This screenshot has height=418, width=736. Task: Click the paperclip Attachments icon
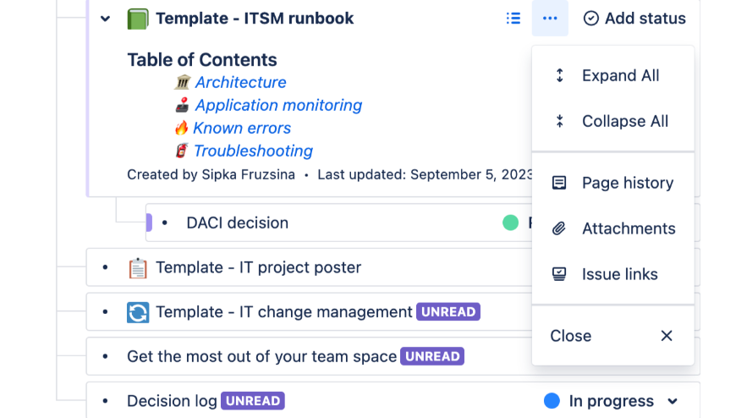point(559,228)
